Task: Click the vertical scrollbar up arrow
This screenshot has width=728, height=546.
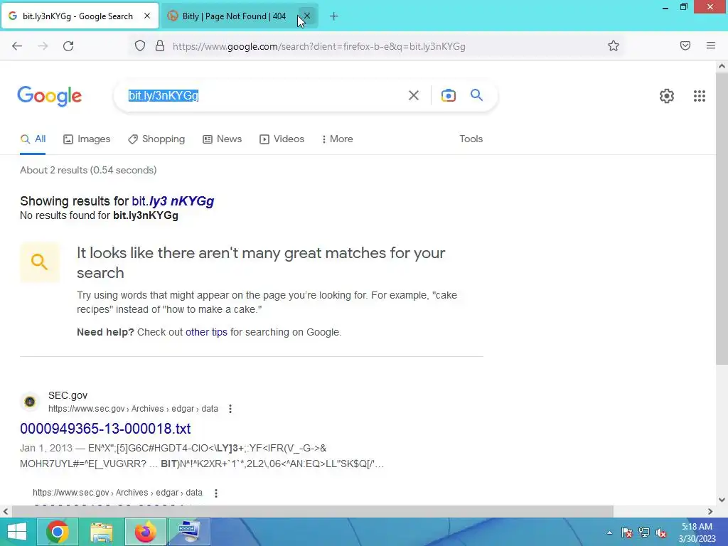Action: pos(722,66)
